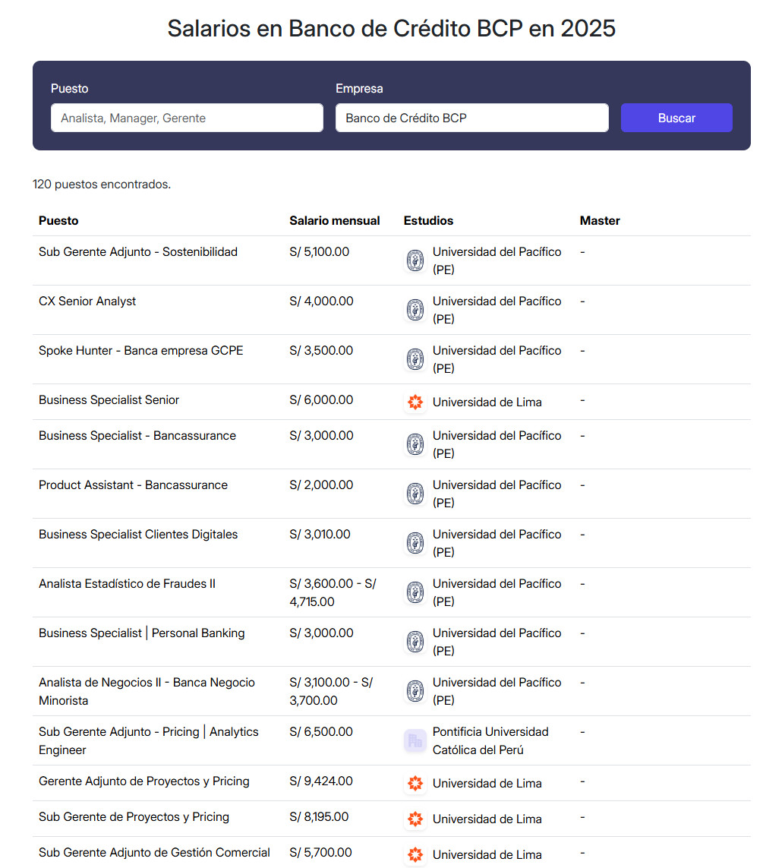Open Sub Gerente Adjunto - Sostenibilidad position
The width and height of the screenshot is (763, 868).
137,252
